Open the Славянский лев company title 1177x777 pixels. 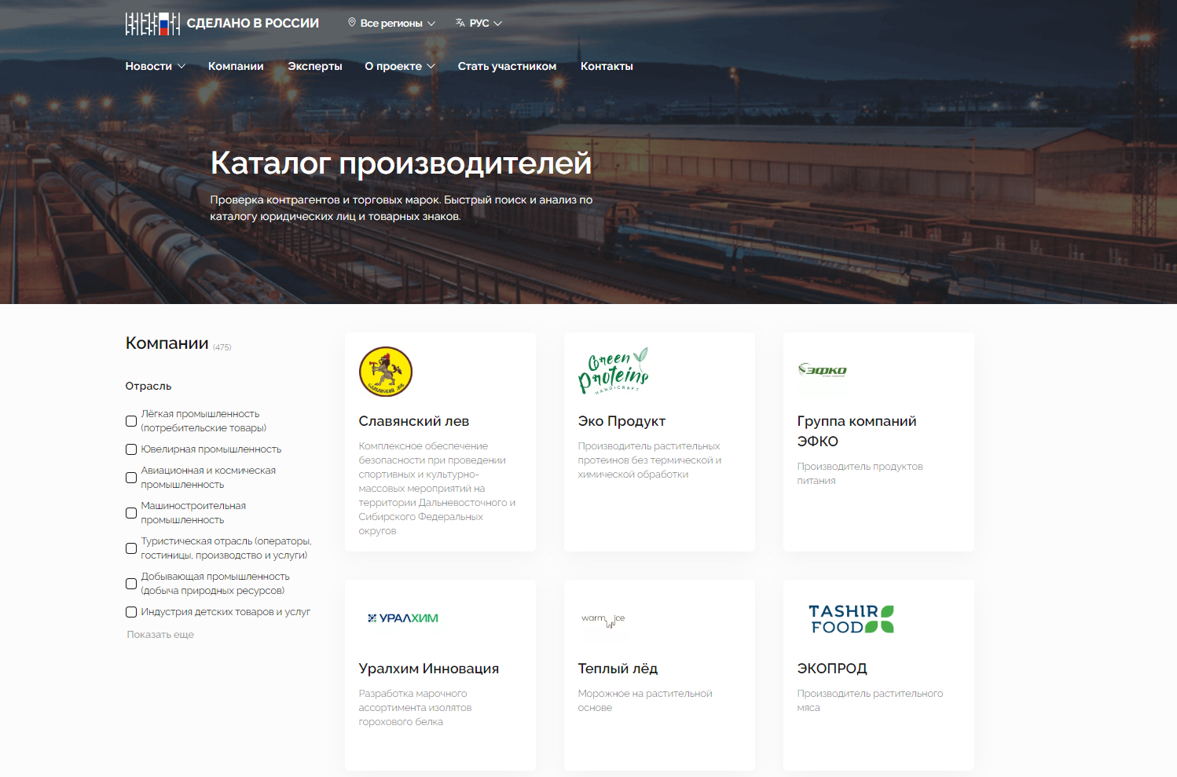pos(414,421)
